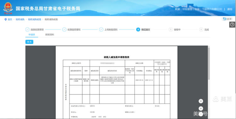This screenshot has height=119, width=236.
Task: Click the 返回 back button
Action: click(x=227, y=19)
